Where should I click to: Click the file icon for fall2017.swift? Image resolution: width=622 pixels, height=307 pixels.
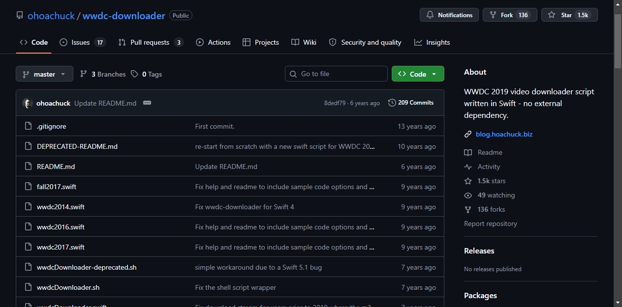click(x=28, y=187)
